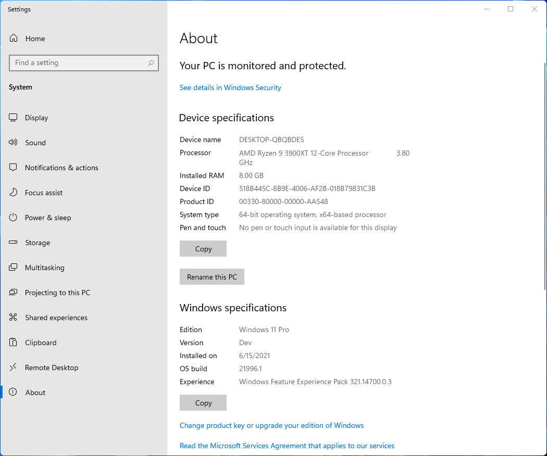The image size is (547, 456).
Task: Open Shared experiences page
Action: tap(56, 318)
